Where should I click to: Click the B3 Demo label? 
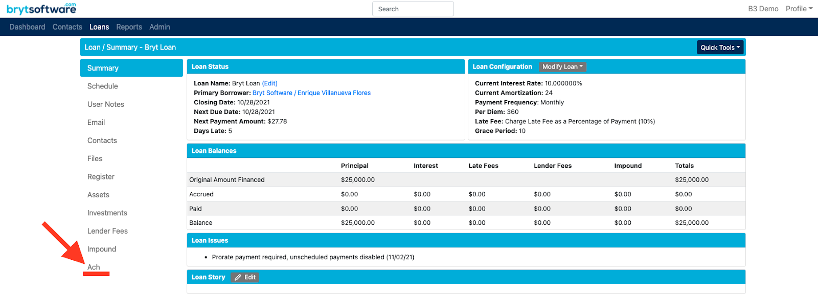[763, 9]
